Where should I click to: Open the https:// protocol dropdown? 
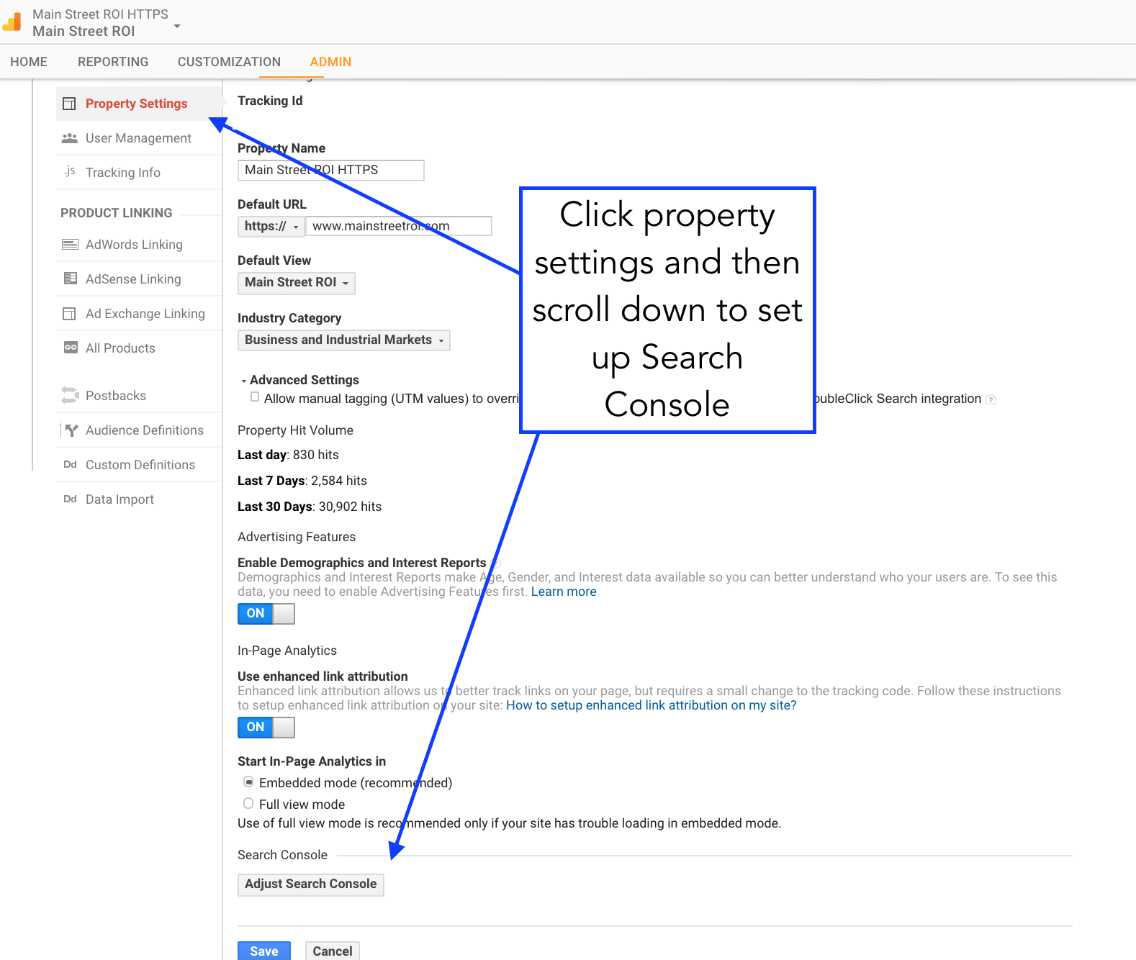pyautogui.click(x=271, y=227)
